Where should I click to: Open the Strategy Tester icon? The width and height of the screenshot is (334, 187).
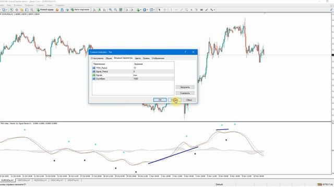(32, 10)
